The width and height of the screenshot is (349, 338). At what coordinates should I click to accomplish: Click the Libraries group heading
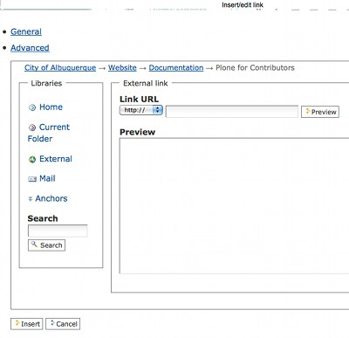46,83
